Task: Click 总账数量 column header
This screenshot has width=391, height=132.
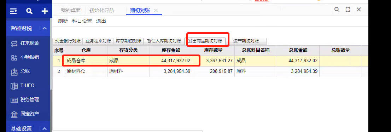Action: click(340, 50)
